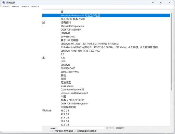The height and width of the screenshot is (134, 175).
Task: Select the 没有资料 value
Action: 66,22
